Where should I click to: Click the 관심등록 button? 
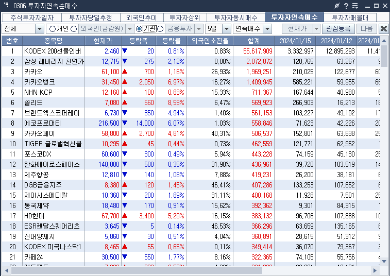click(x=338, y=29)
